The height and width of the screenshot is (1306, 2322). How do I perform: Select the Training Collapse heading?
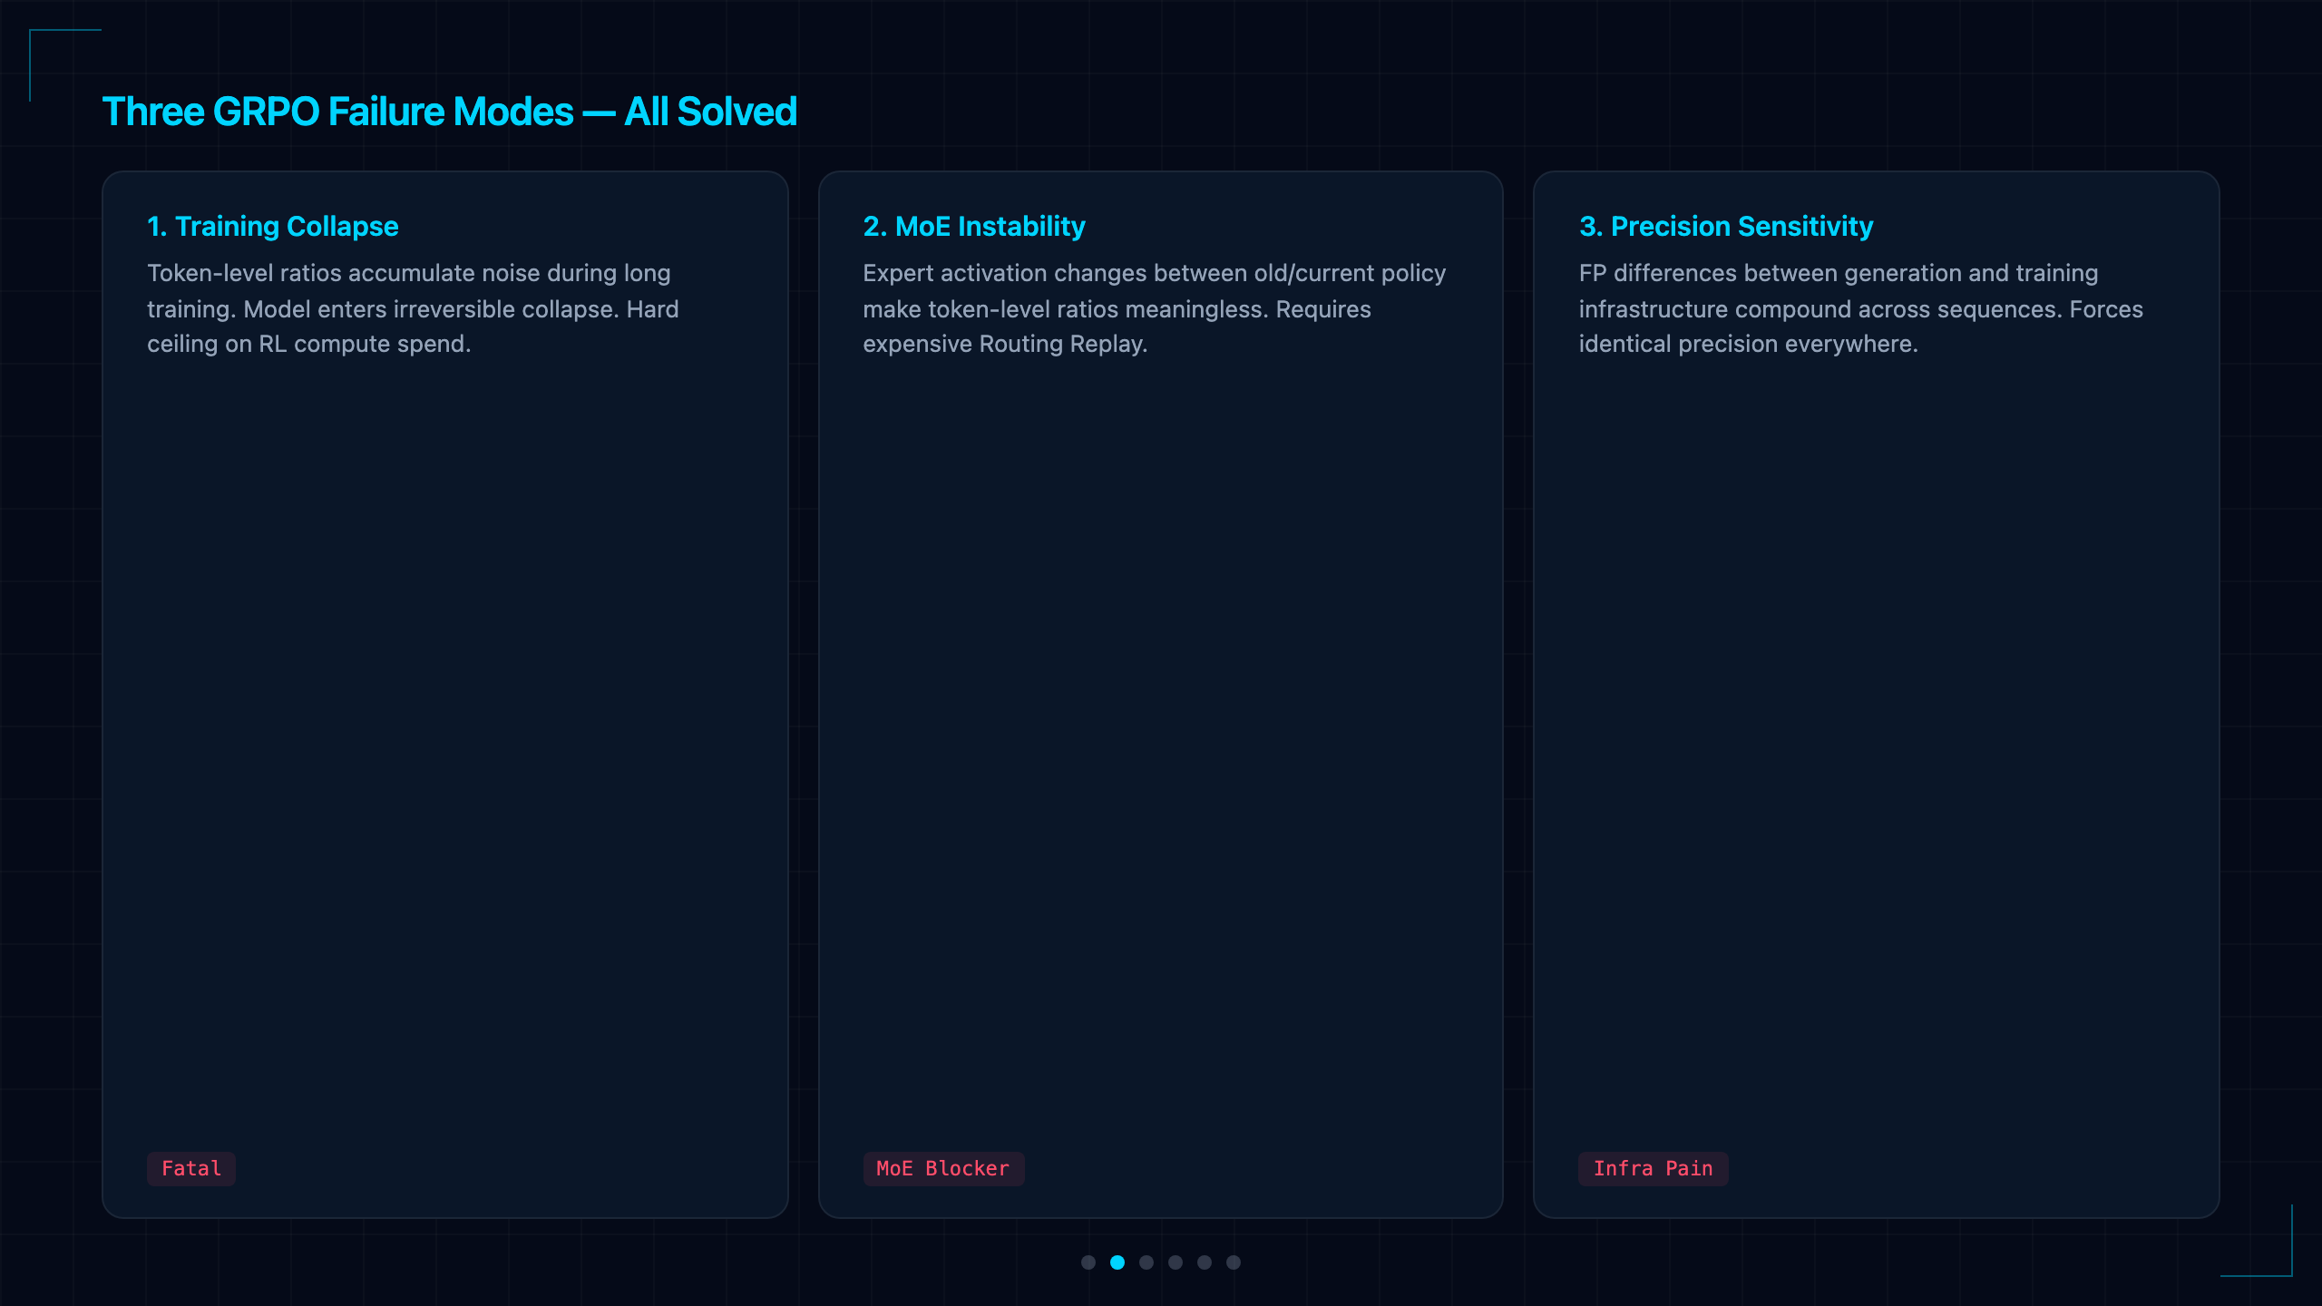pos(273,226)
